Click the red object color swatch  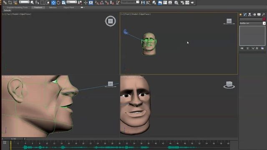[x=264, y=19]
